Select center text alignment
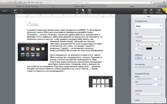 click(145, 58)
